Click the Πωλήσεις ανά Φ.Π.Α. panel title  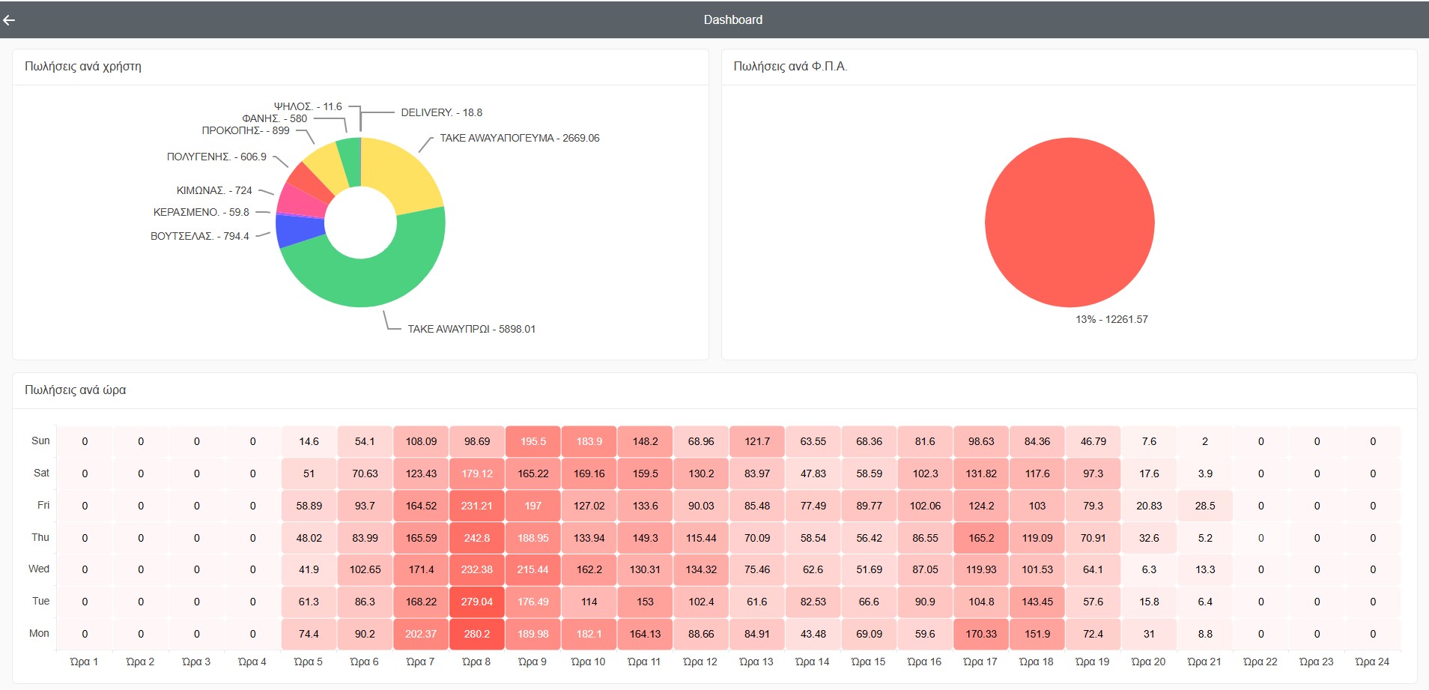[x=790, y=66]
